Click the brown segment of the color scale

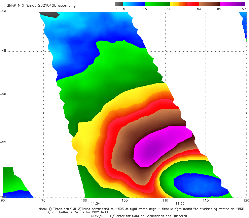pos(210,4)
